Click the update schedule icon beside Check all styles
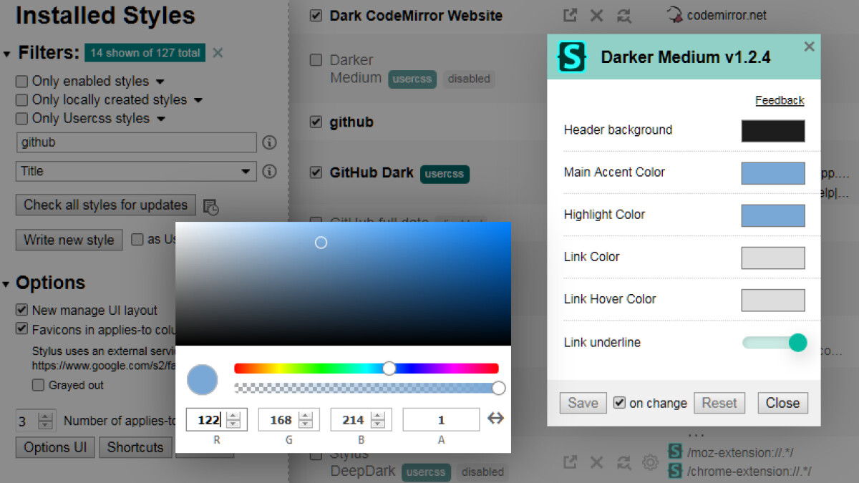The image size is (859, 483). tap(210, 207)
